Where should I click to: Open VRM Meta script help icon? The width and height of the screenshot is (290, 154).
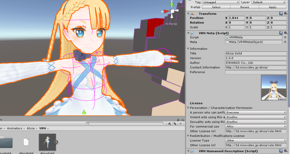coord(281,33)
